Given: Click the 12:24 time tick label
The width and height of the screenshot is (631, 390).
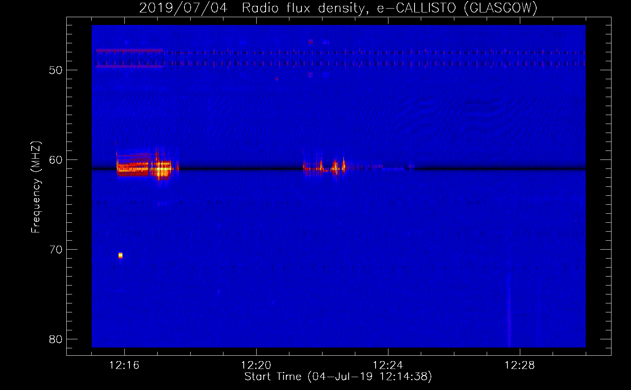Looking at the screenshot, I should pyautogui.click(x=388, y=365).
